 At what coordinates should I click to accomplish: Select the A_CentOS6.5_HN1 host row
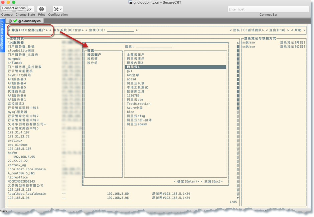[x=21, y=173]
